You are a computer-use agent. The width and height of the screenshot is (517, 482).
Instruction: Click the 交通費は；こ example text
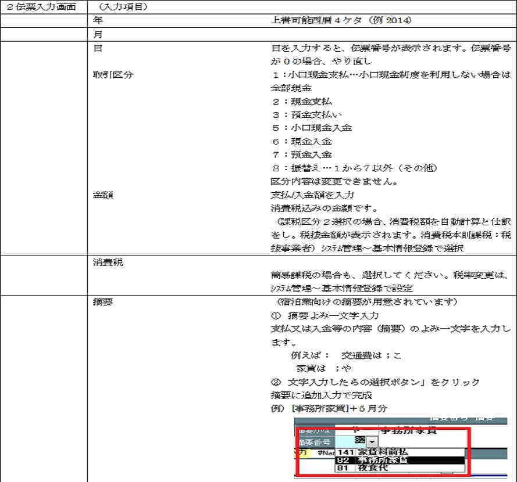pos(371,355)
